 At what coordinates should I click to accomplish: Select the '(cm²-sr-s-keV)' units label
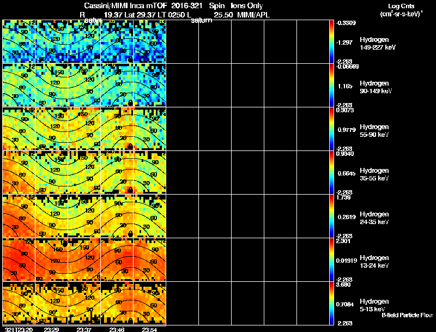point(401,14)
